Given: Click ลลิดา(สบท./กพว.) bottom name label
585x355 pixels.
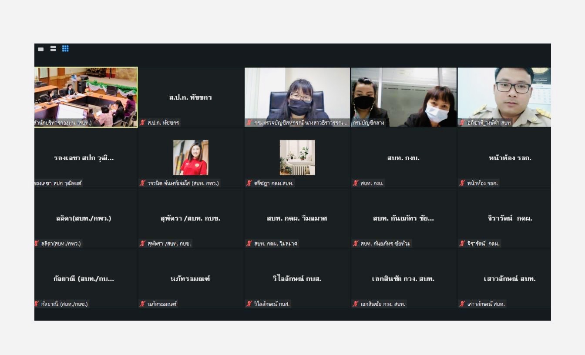Looking at the screenshot, I should click(61, 244).
